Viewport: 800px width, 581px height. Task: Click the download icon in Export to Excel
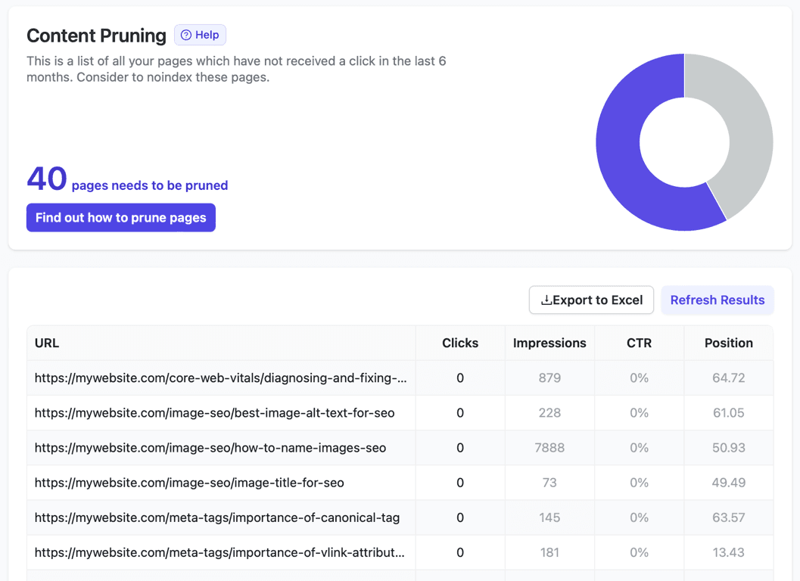(546, 300)
